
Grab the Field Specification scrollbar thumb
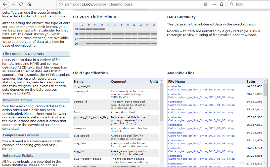(x=161, y=102)
